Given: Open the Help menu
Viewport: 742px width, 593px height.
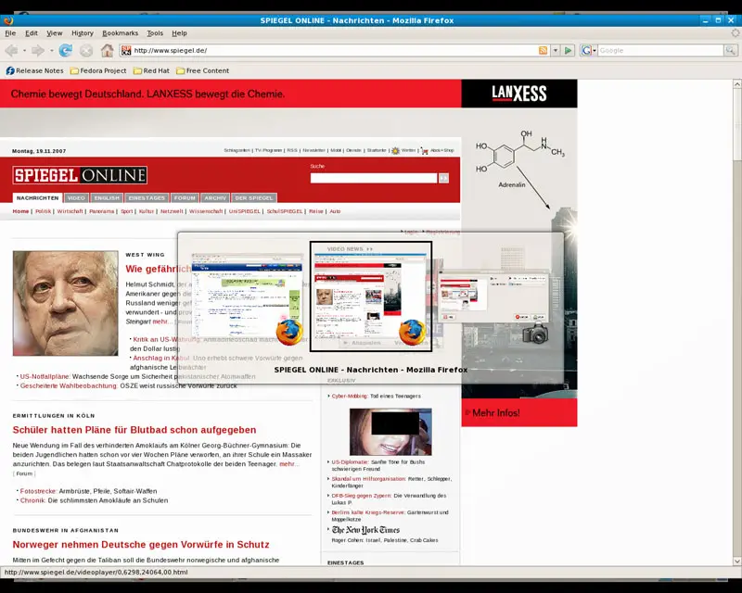Looking at the screenshot, I should click(179, 33).
